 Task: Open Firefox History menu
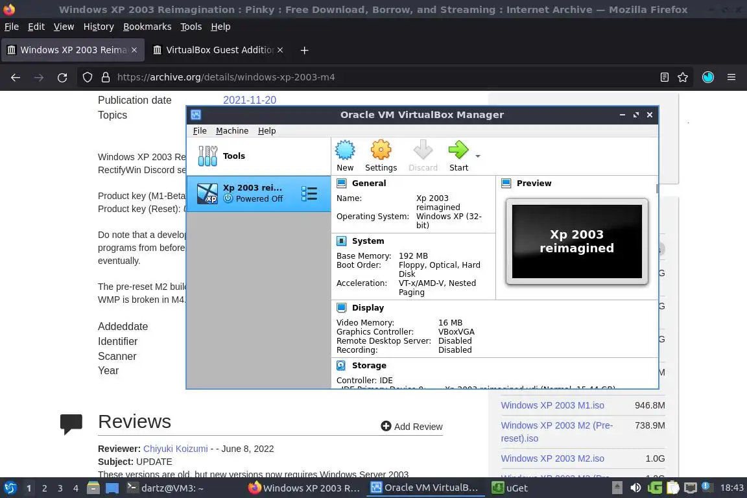tap(99, 27)
